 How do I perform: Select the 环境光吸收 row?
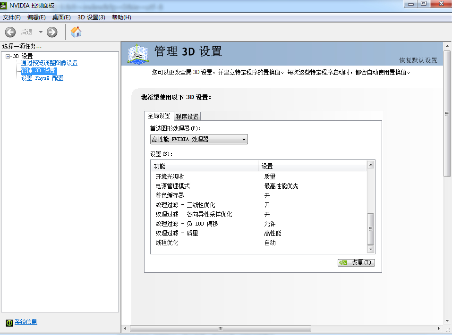258,176
